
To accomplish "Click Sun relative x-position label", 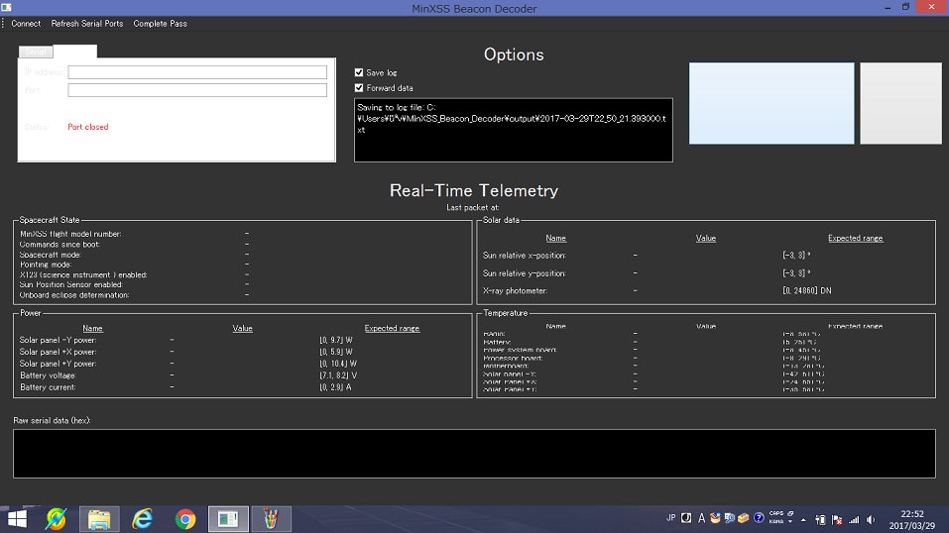I will tap(525, 256).
